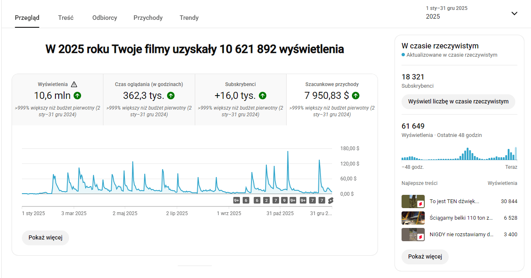
Task: Open the 'To jest TEN dźwięk...' title link
Action: pyautogui.click(x=454, y=201)
